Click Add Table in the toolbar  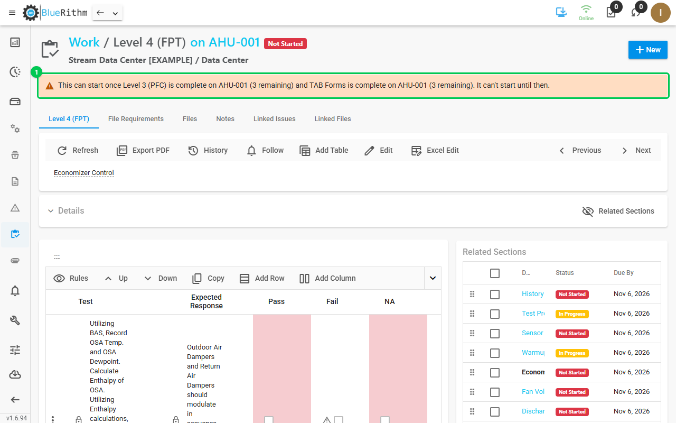(x=324, y=150)
